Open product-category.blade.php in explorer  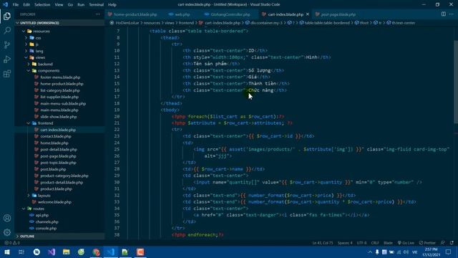click(x=64, y=176)
